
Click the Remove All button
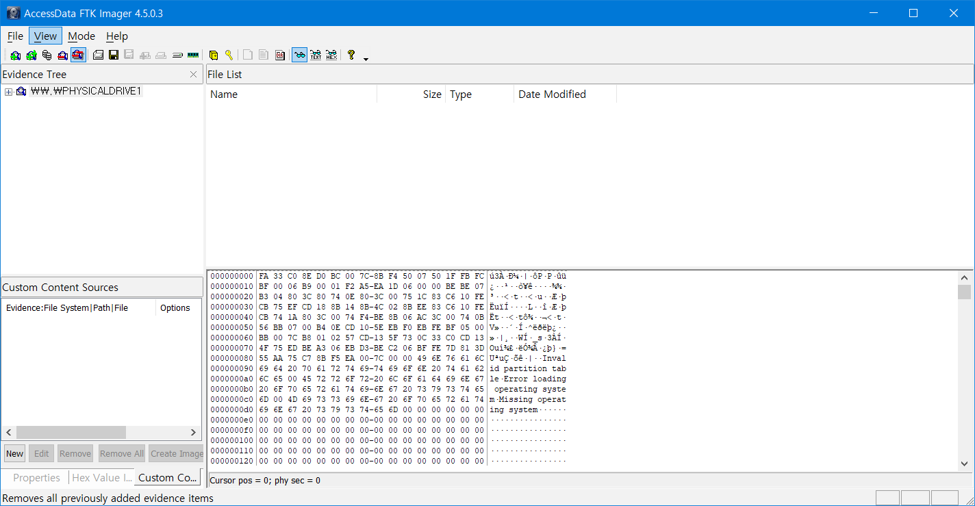(x=121, y=453)
